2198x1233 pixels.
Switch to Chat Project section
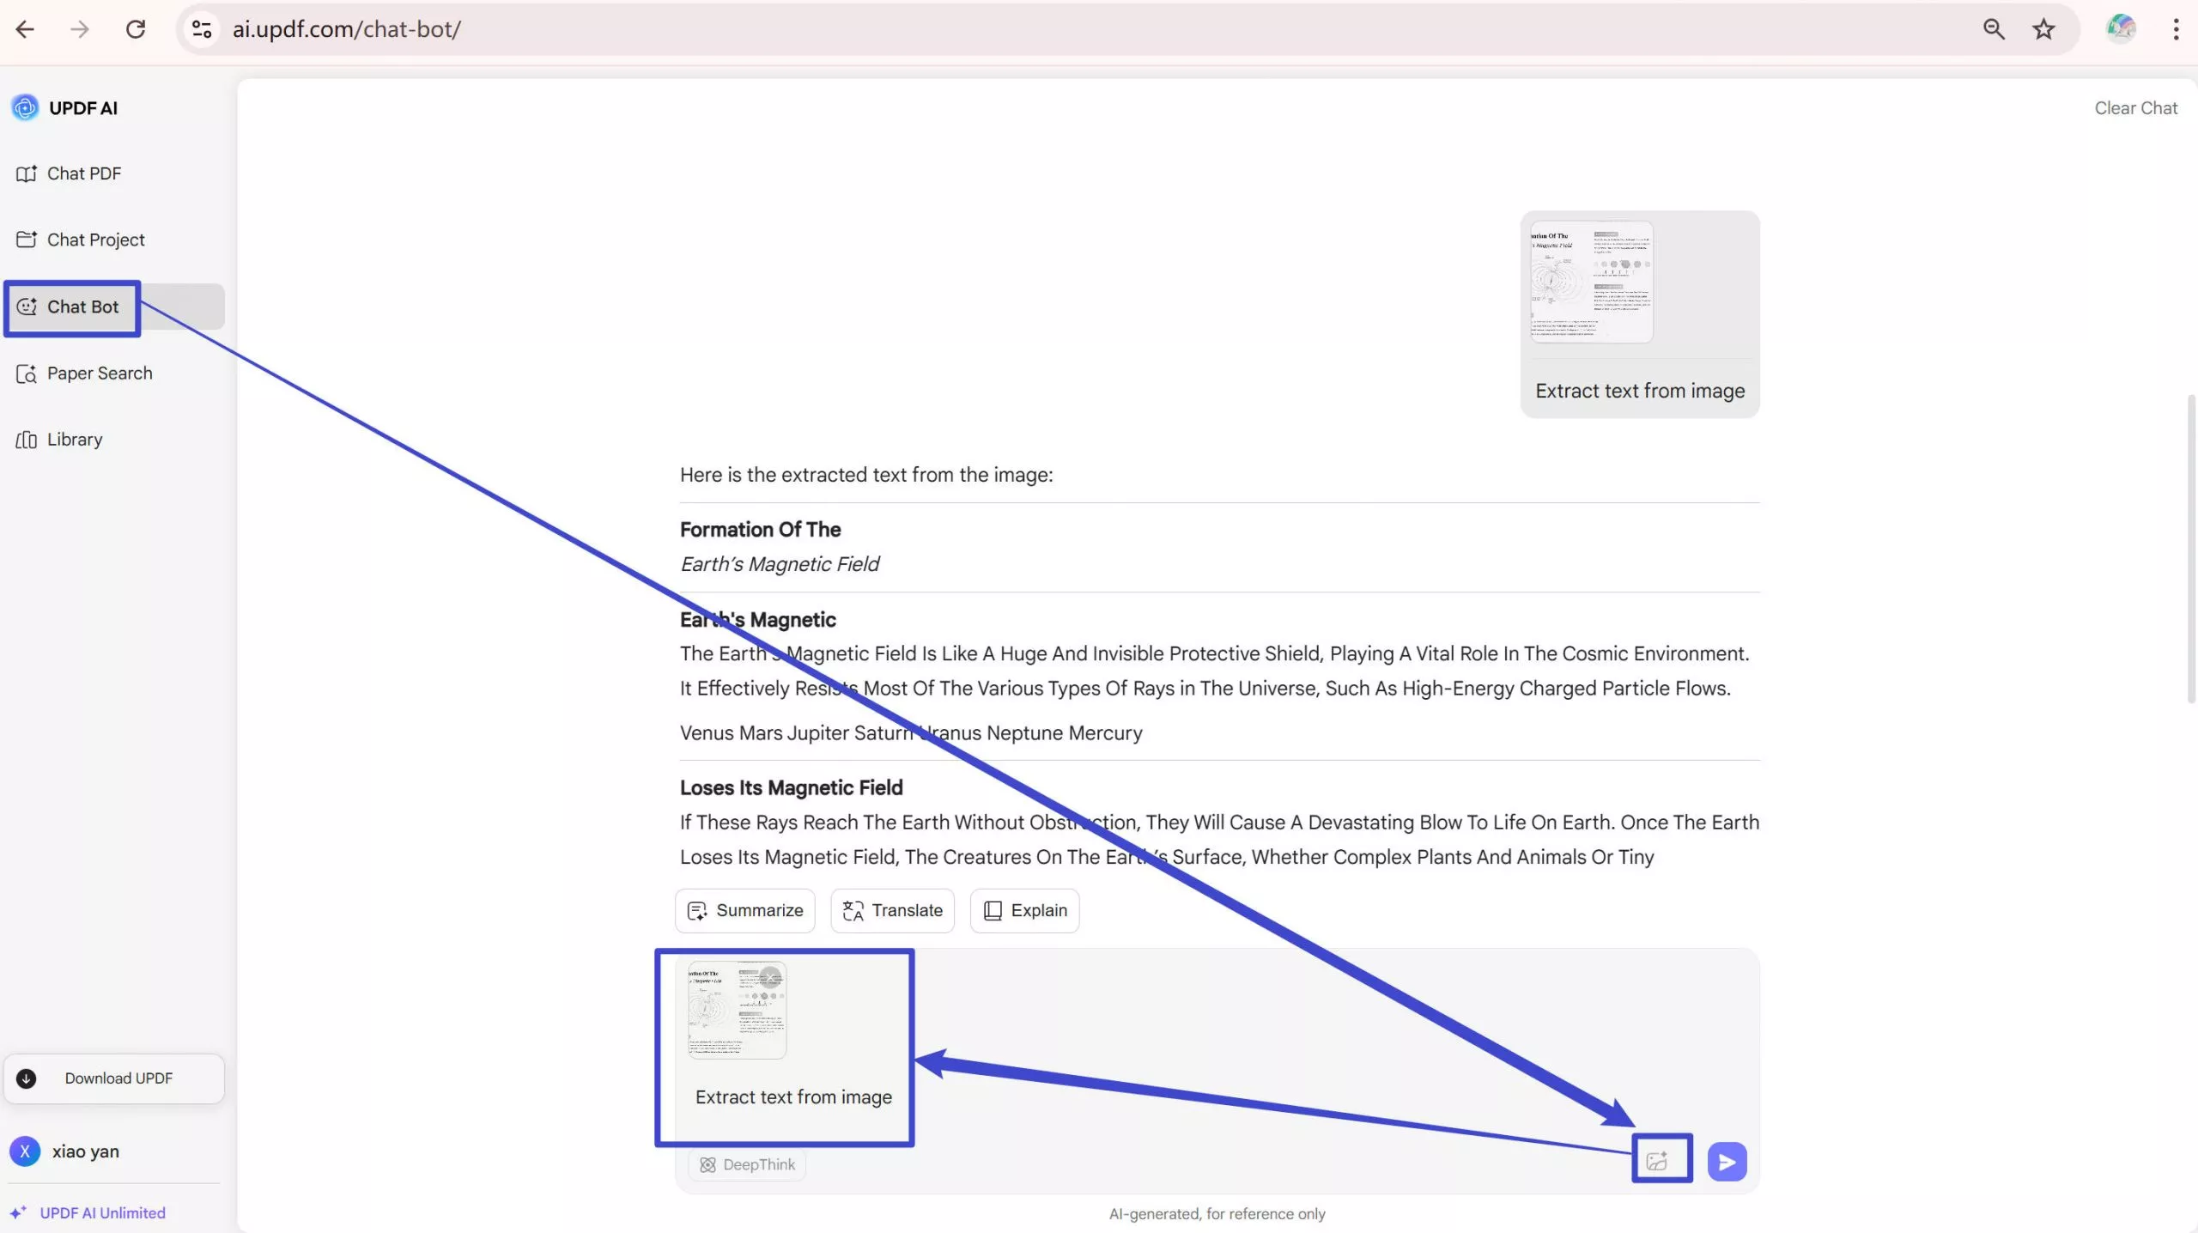coord(95,240)
